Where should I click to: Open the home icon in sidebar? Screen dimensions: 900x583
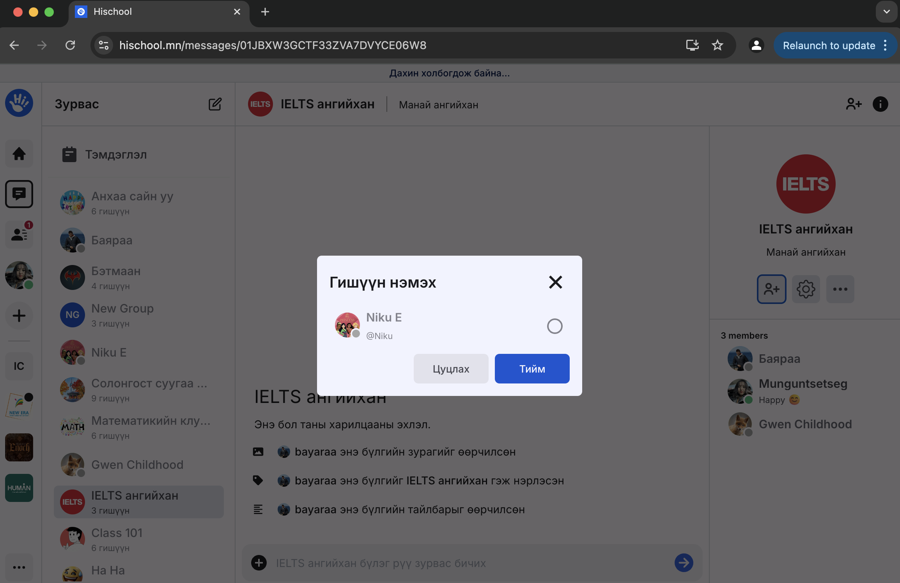click(x=19, y=154)
